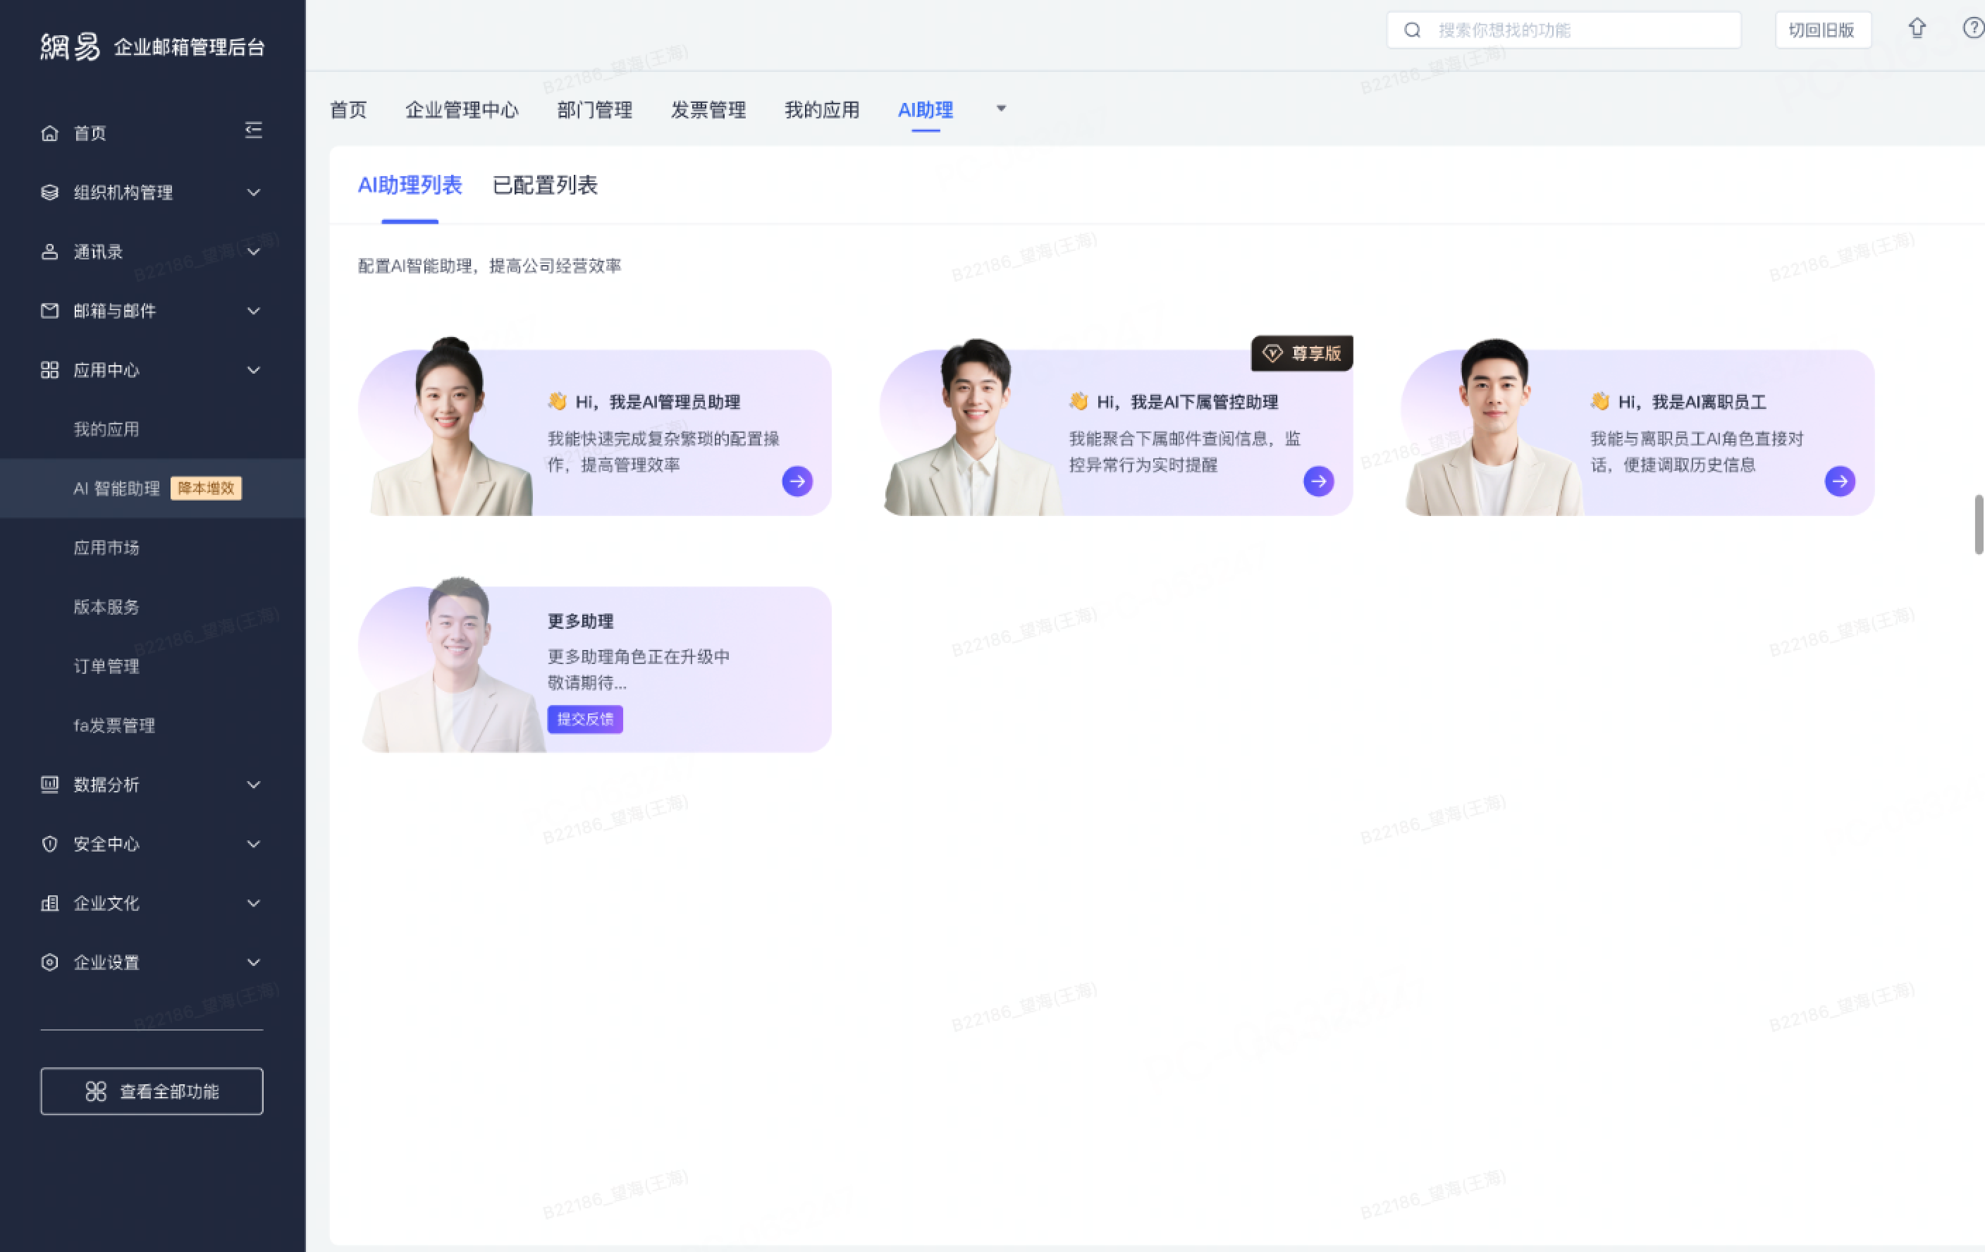Click the NetEase logo in sidebar header
Viewport: 1985px width, 1252px height.
point(70,47)
